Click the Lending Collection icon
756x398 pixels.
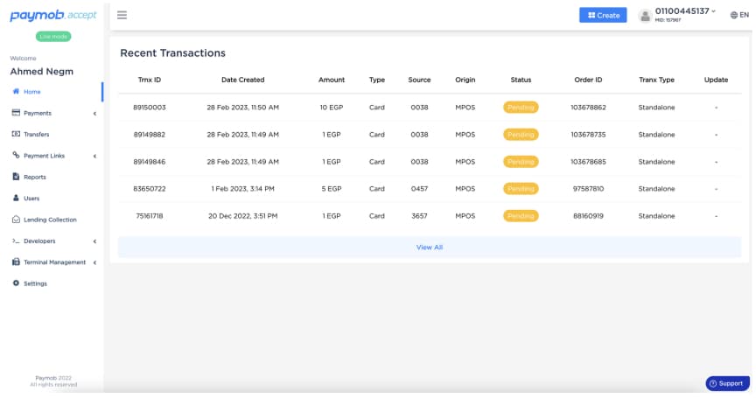pyautogui.click(x=16, y=220)
